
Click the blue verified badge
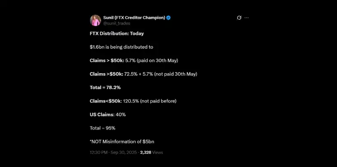tap(169, 18)
